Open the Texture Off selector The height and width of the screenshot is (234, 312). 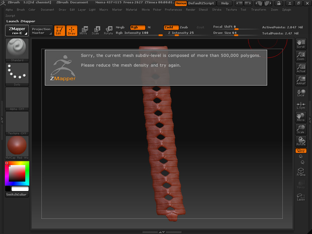(x=17, y=123)
